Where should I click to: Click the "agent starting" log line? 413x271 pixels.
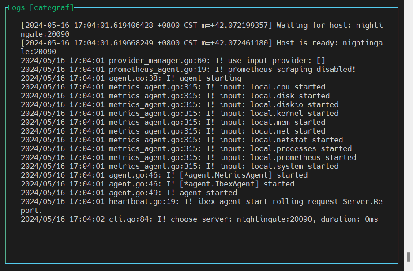coord(131,78)
